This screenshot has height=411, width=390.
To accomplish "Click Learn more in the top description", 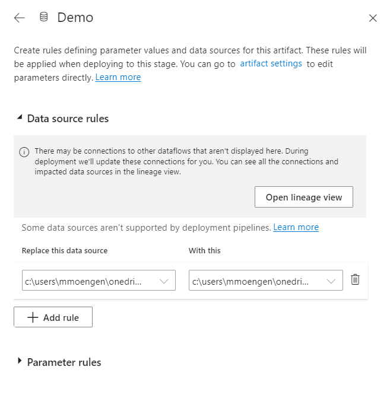I will coord(118,77).
